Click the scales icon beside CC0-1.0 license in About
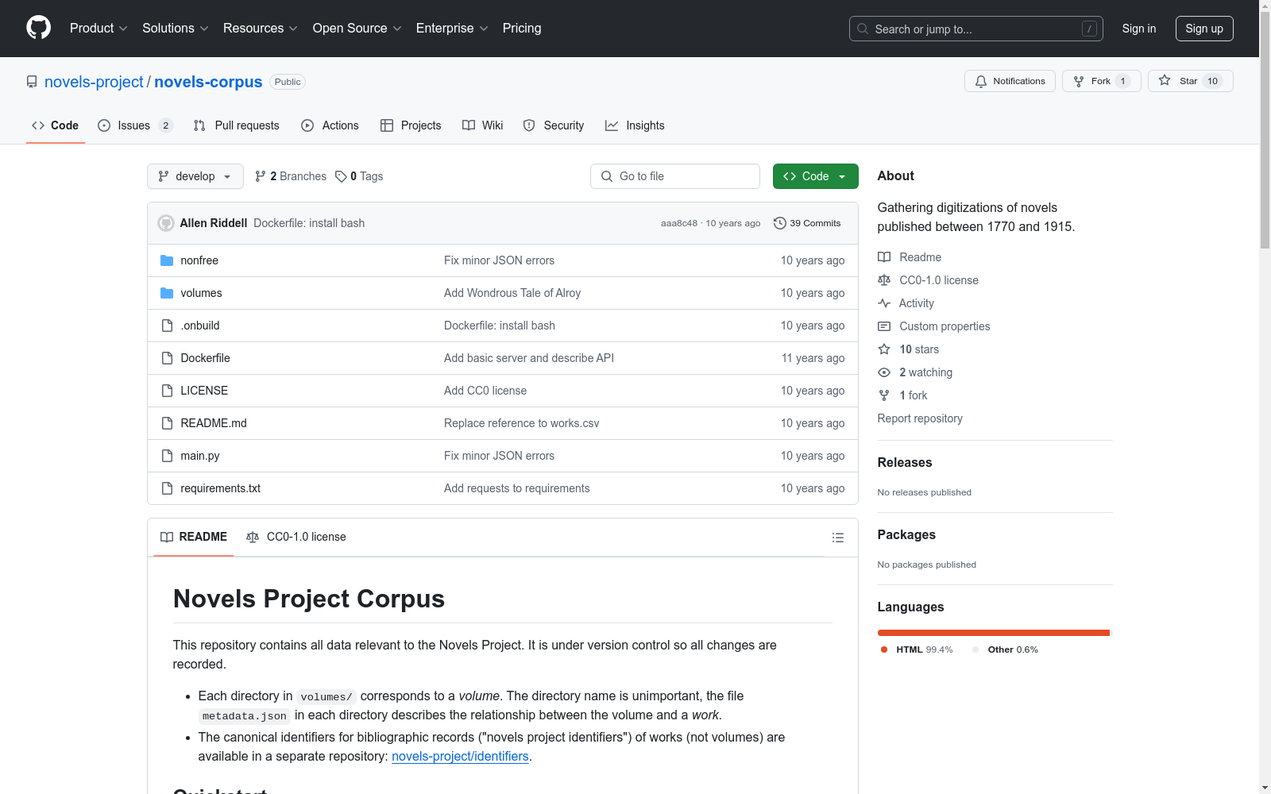This screenshot has width=1271, height=794. pos(884,280)
